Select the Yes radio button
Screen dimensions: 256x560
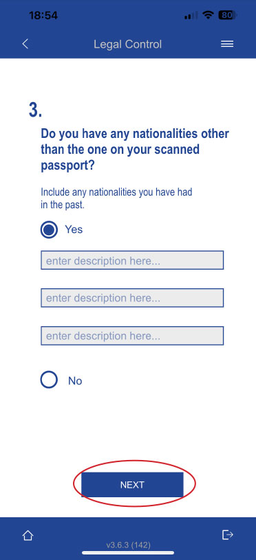[x=49, y=230]
